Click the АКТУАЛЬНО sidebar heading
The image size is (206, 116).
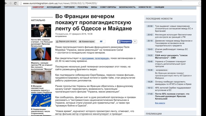tap(38, 20)
